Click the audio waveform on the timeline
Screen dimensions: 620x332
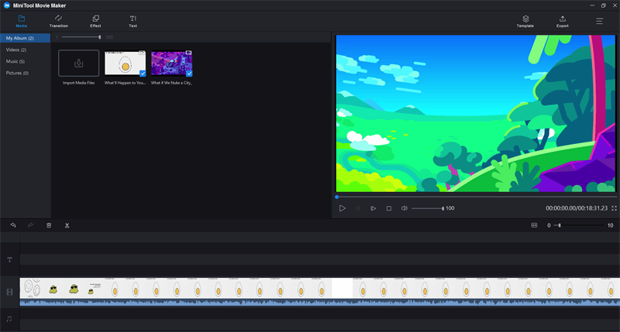[x=320, y=303]
